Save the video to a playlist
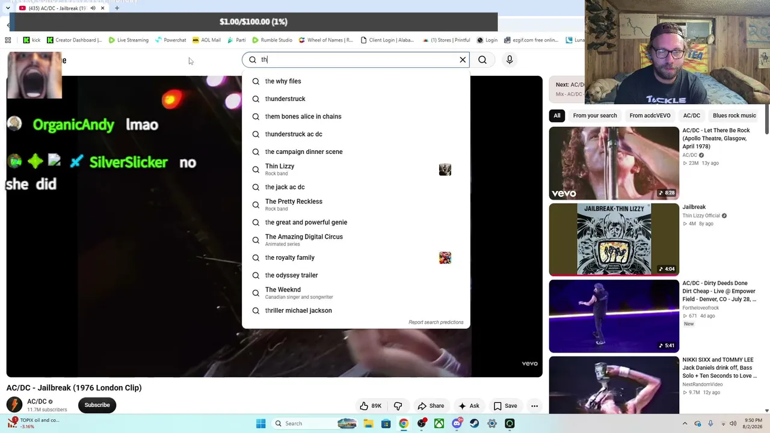This screenshot has height=433, width=770. 505,406
